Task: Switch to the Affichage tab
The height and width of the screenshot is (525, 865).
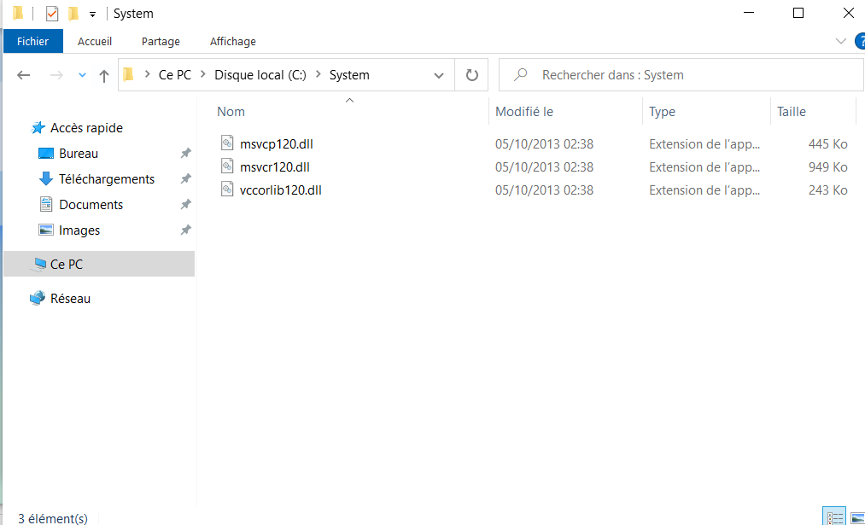Action: click(x=232, y=41)
